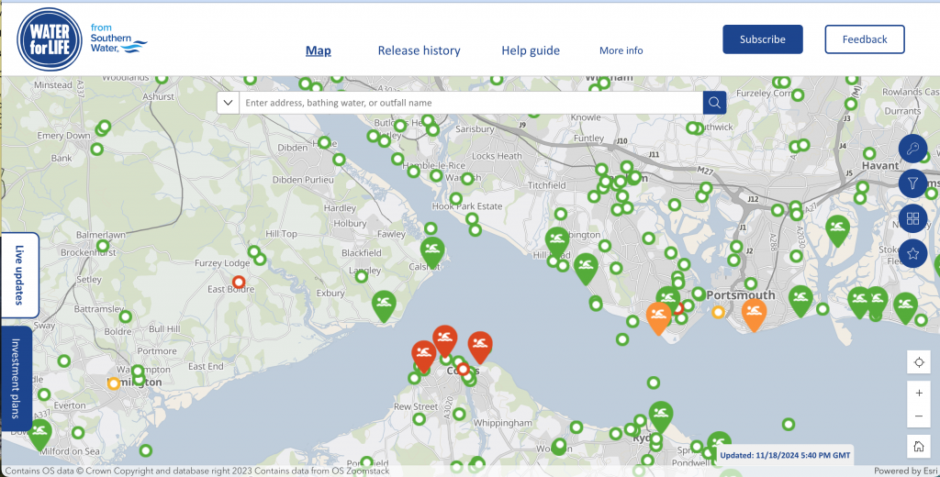Open the More info link
Screen dimensions: 940x477
pos(621,50)
